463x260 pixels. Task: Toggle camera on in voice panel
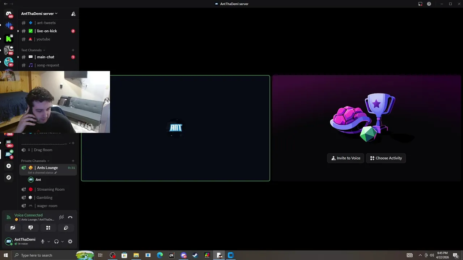tap(13, 228)
